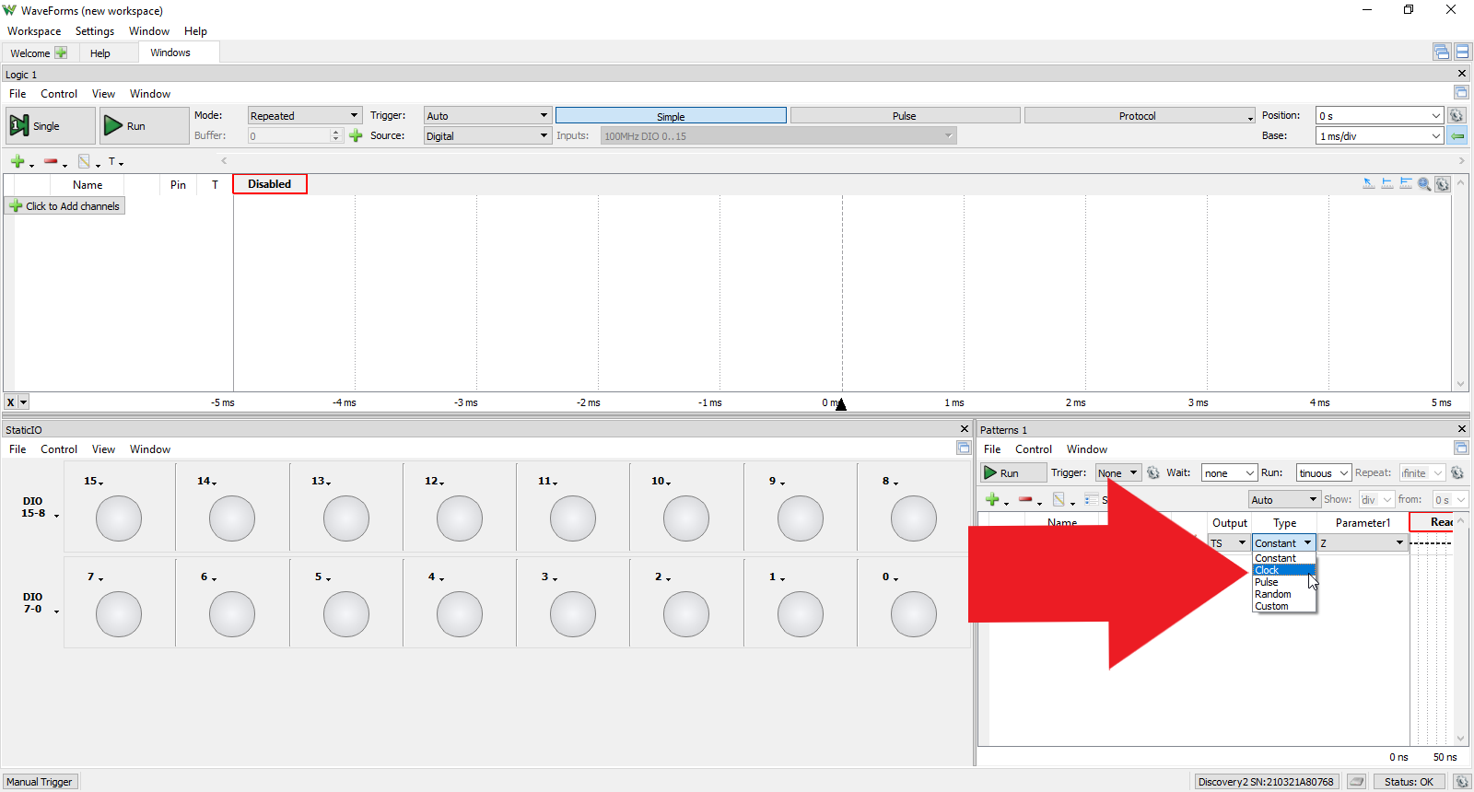Toggle the DIO 0 round button
This screenshot has height=792, width=1474.
pyautogui.click(x=914, y=614)
